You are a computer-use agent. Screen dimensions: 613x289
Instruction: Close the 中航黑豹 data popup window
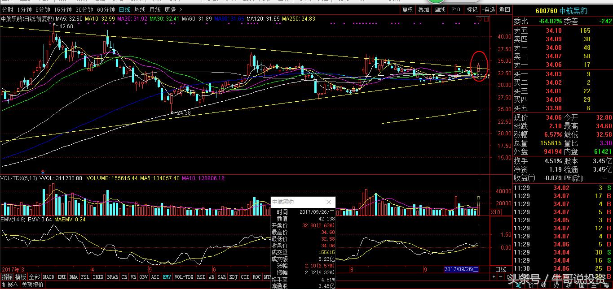tap(328, 202)
